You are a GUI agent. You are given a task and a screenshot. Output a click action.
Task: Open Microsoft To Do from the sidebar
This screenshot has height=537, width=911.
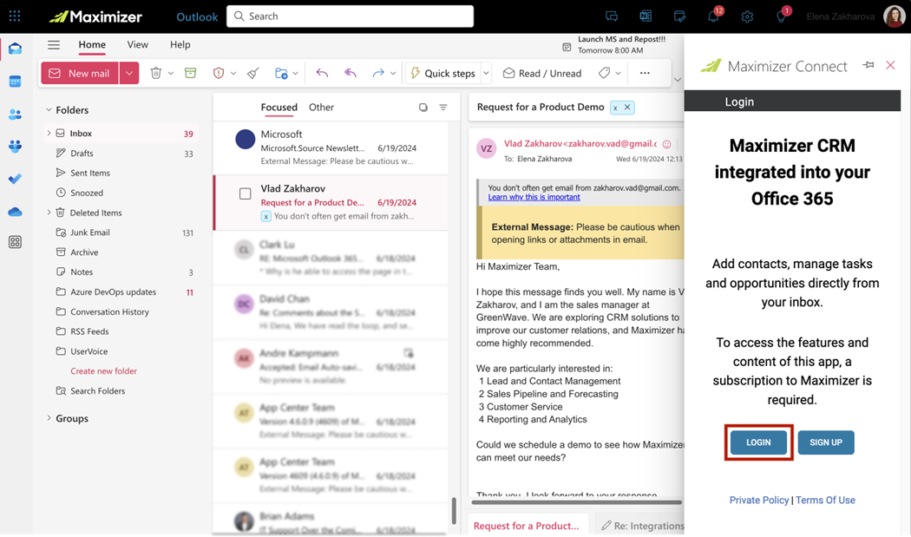pyautogui.click(x=14, y=179)
